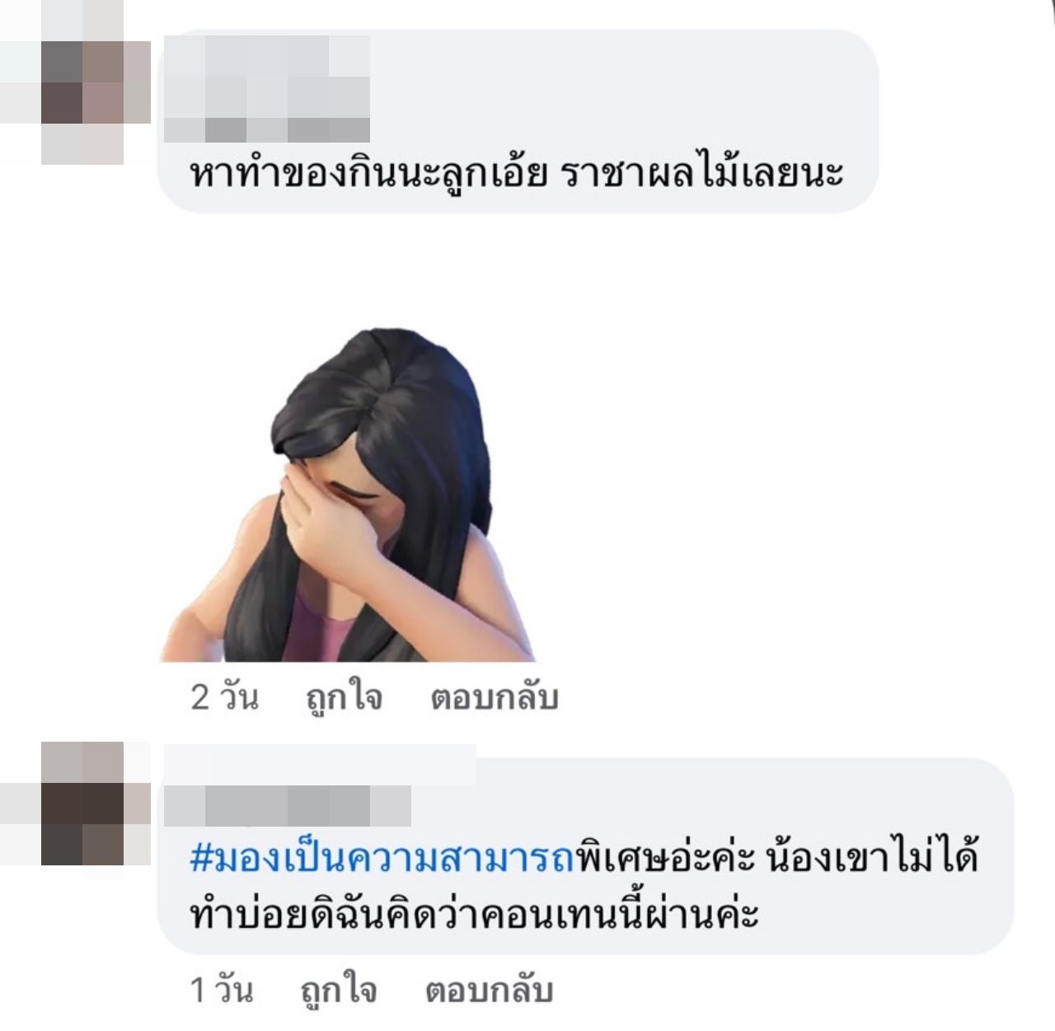Viewport: 1055px width, 1031px height.
Task: Open the hashtag #มองเป็นความสามารถ
Action: [x=382, y=858]
